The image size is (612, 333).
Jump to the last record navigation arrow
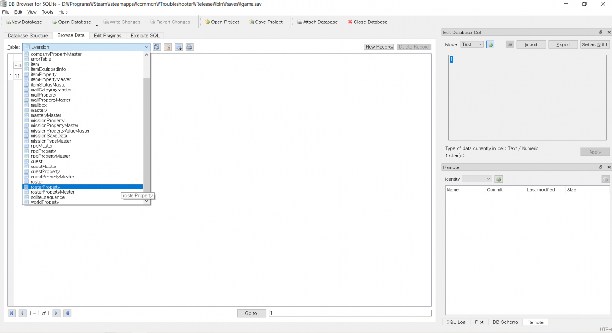click(67, 313)
